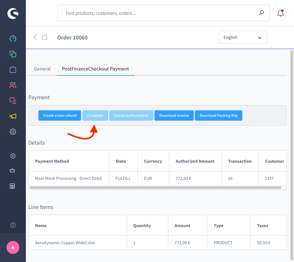
Task: Click the Create a new refund button
Action: pyautogui.click(x=60, y=115)
